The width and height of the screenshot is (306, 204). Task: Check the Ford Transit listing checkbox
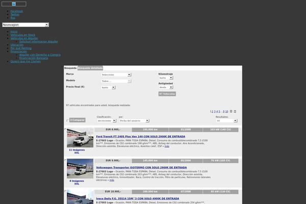pyautogui.click(x=65, y=129)
